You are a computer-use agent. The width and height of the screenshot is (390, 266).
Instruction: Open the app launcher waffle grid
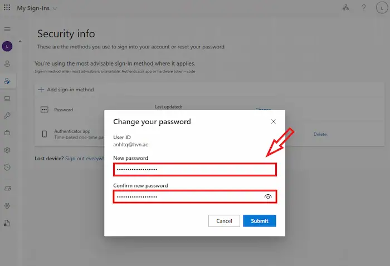(x=7, y=8)
